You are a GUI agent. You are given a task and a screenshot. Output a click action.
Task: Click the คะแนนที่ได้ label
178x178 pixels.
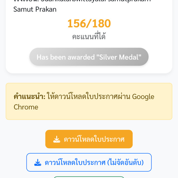(89, 37)
